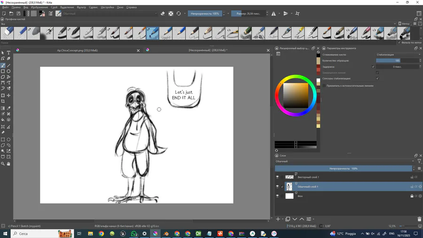Select the Ellipse shape tool
Screen dimensions: 423x238
8,71
